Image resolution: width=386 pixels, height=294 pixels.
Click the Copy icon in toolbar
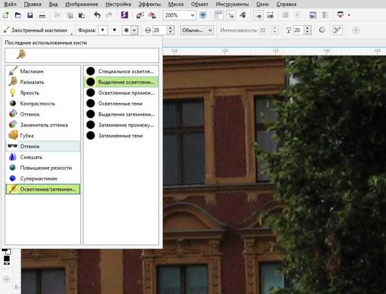(x=70, y=15)
